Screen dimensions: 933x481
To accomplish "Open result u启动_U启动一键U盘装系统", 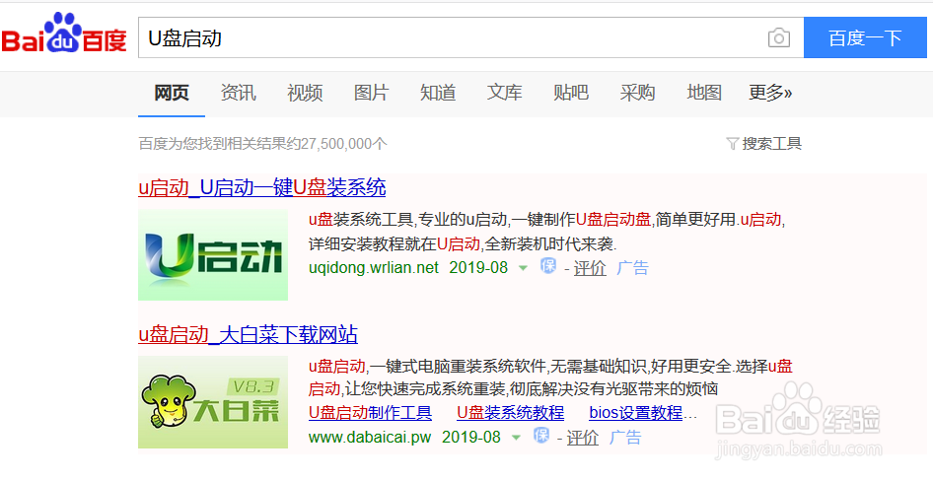I will click(x=262, y=188).
